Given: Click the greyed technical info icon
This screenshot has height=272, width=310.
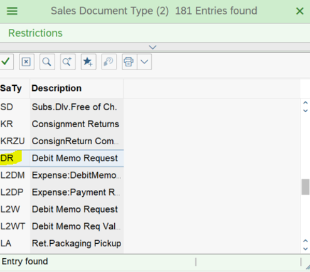Looking at the screenshot, I should tap(109, 62).
